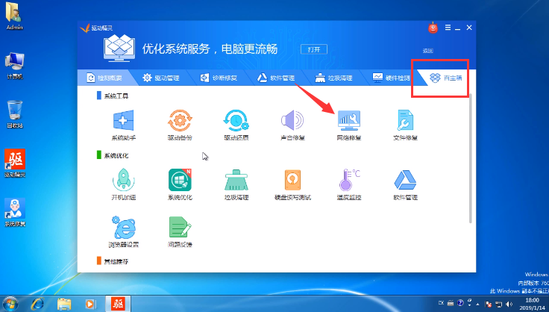Open the 温度监控 thermometer tool

[348, 181]
